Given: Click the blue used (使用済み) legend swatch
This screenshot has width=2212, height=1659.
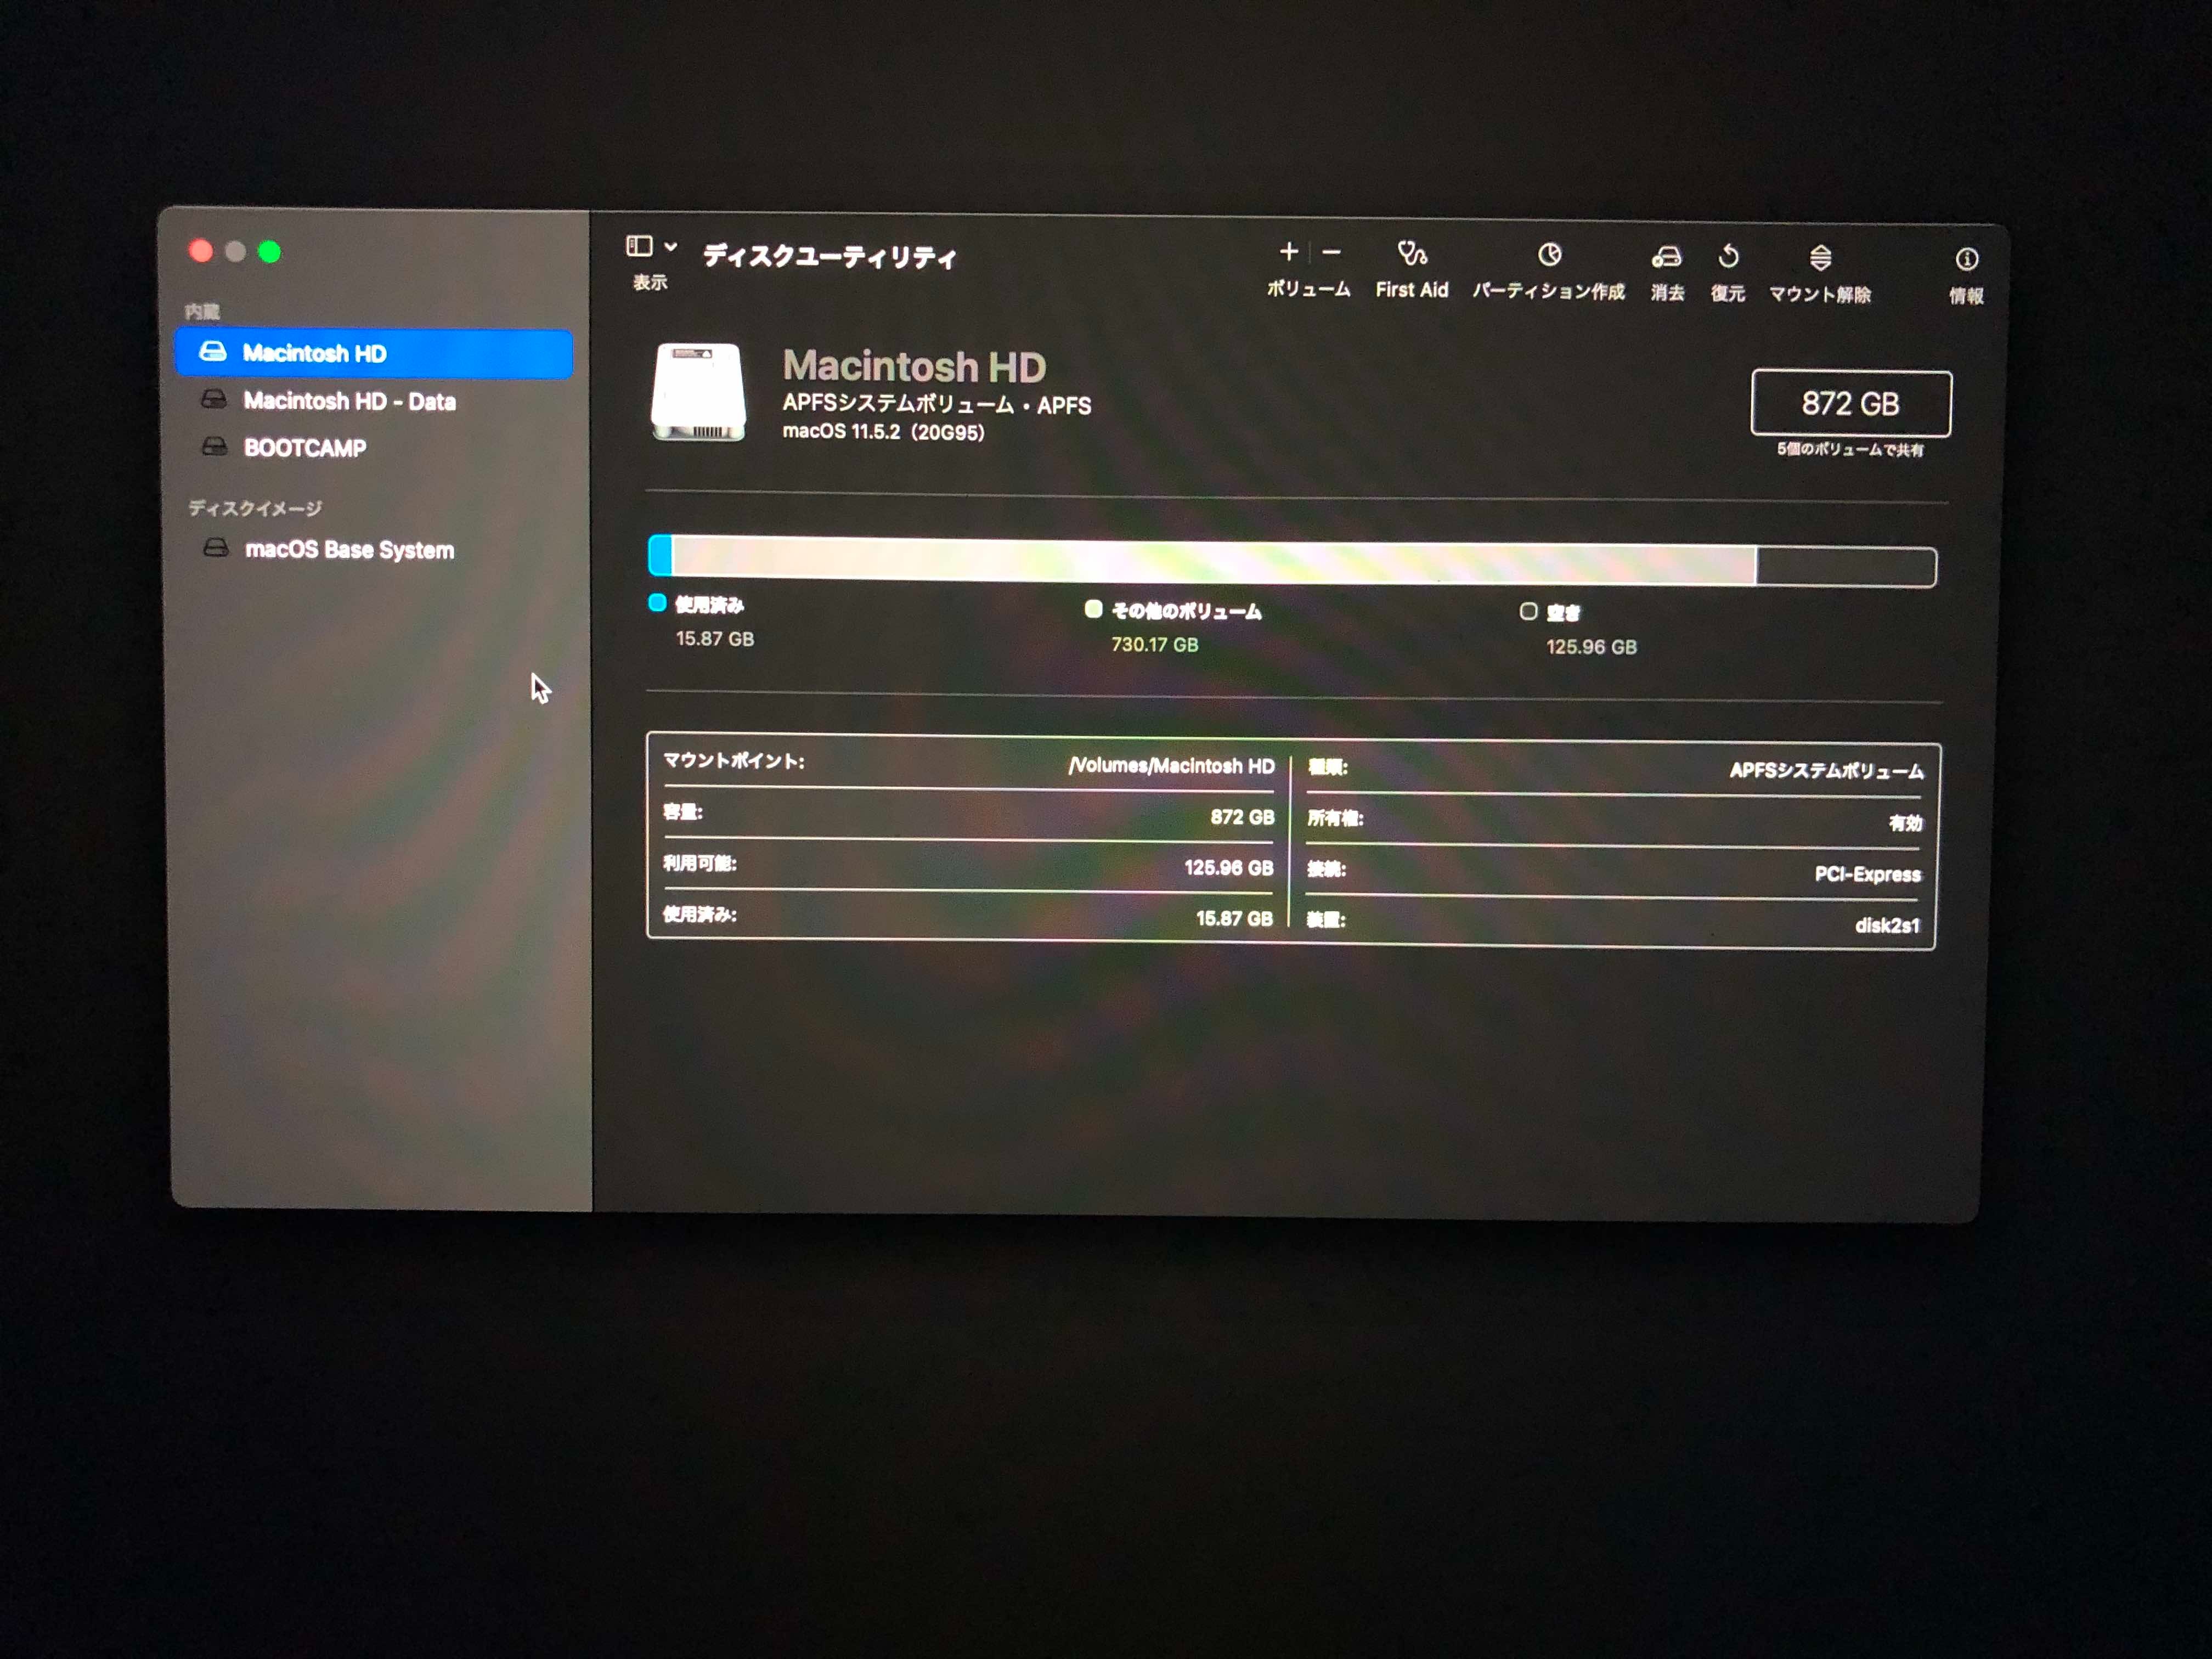Looking at the screenshot, I should click(657, 603).
